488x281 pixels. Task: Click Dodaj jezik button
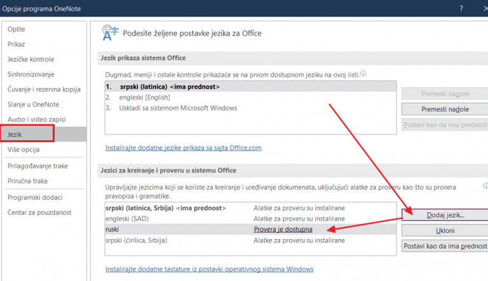445,215
